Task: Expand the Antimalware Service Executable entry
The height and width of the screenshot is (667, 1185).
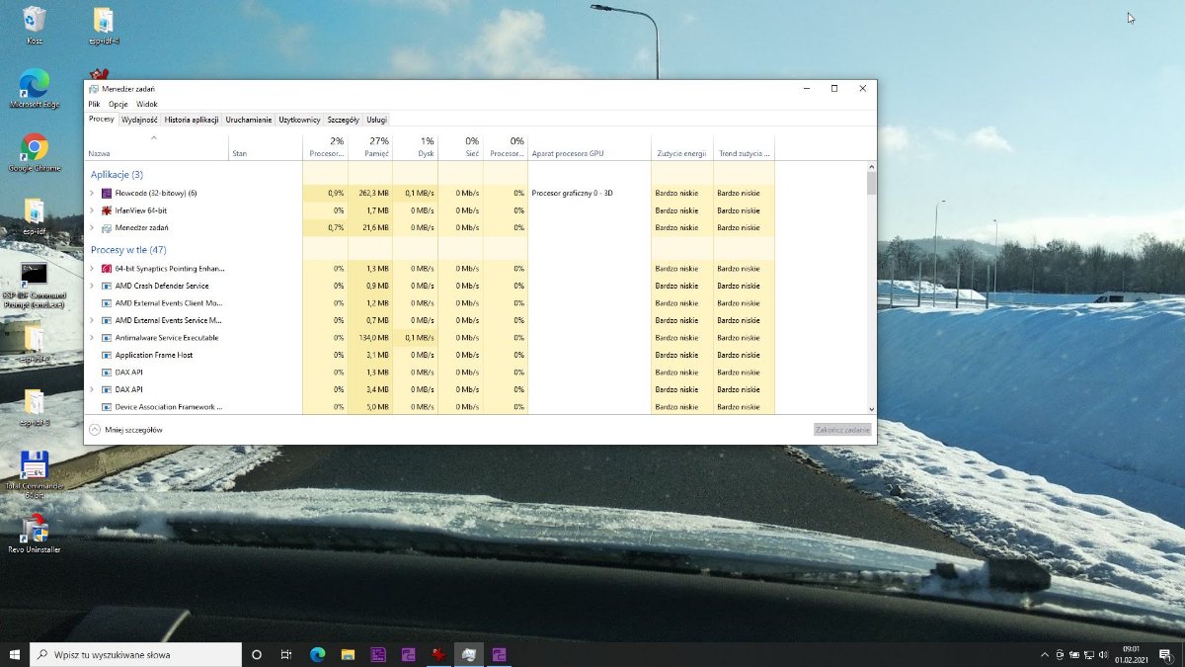Action: coord(92,338)
